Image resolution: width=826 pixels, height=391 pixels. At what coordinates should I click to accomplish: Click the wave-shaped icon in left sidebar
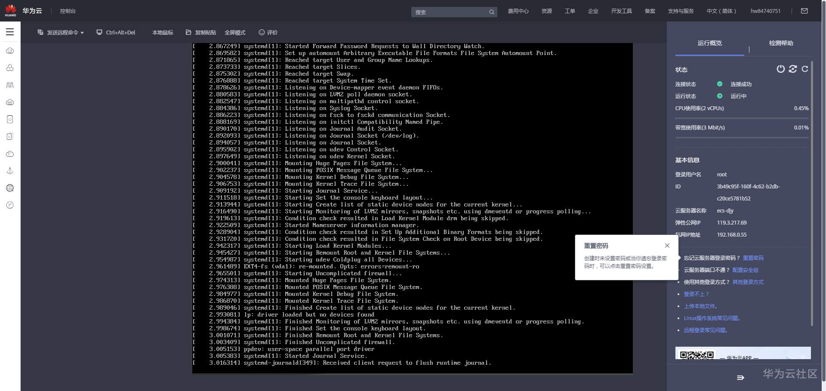point(10,85)
